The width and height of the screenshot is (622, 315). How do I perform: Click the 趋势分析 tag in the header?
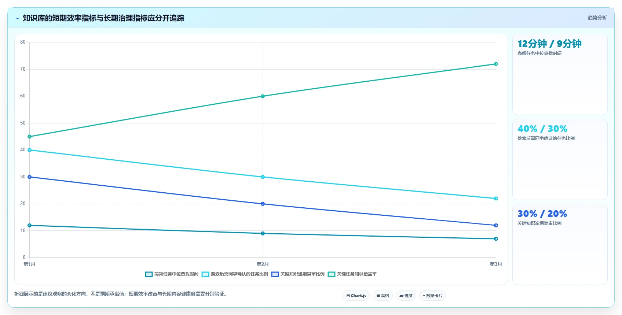coord(597,18)
